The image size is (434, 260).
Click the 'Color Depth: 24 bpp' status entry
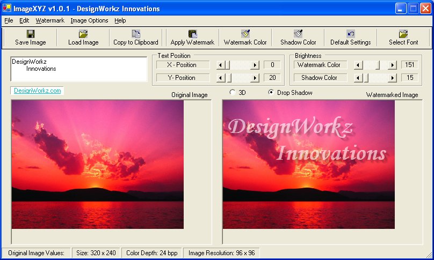[151, 253]
